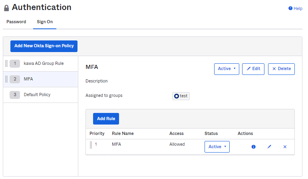Click the X delete icon for MFA rule

click(x=285, y=147)
